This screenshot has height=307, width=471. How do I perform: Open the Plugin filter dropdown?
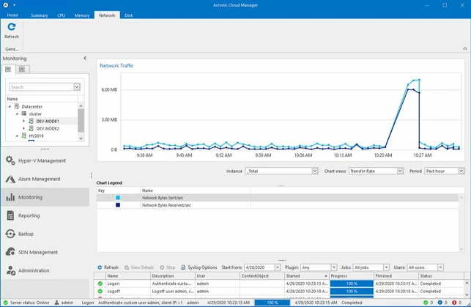pos(334,267)
